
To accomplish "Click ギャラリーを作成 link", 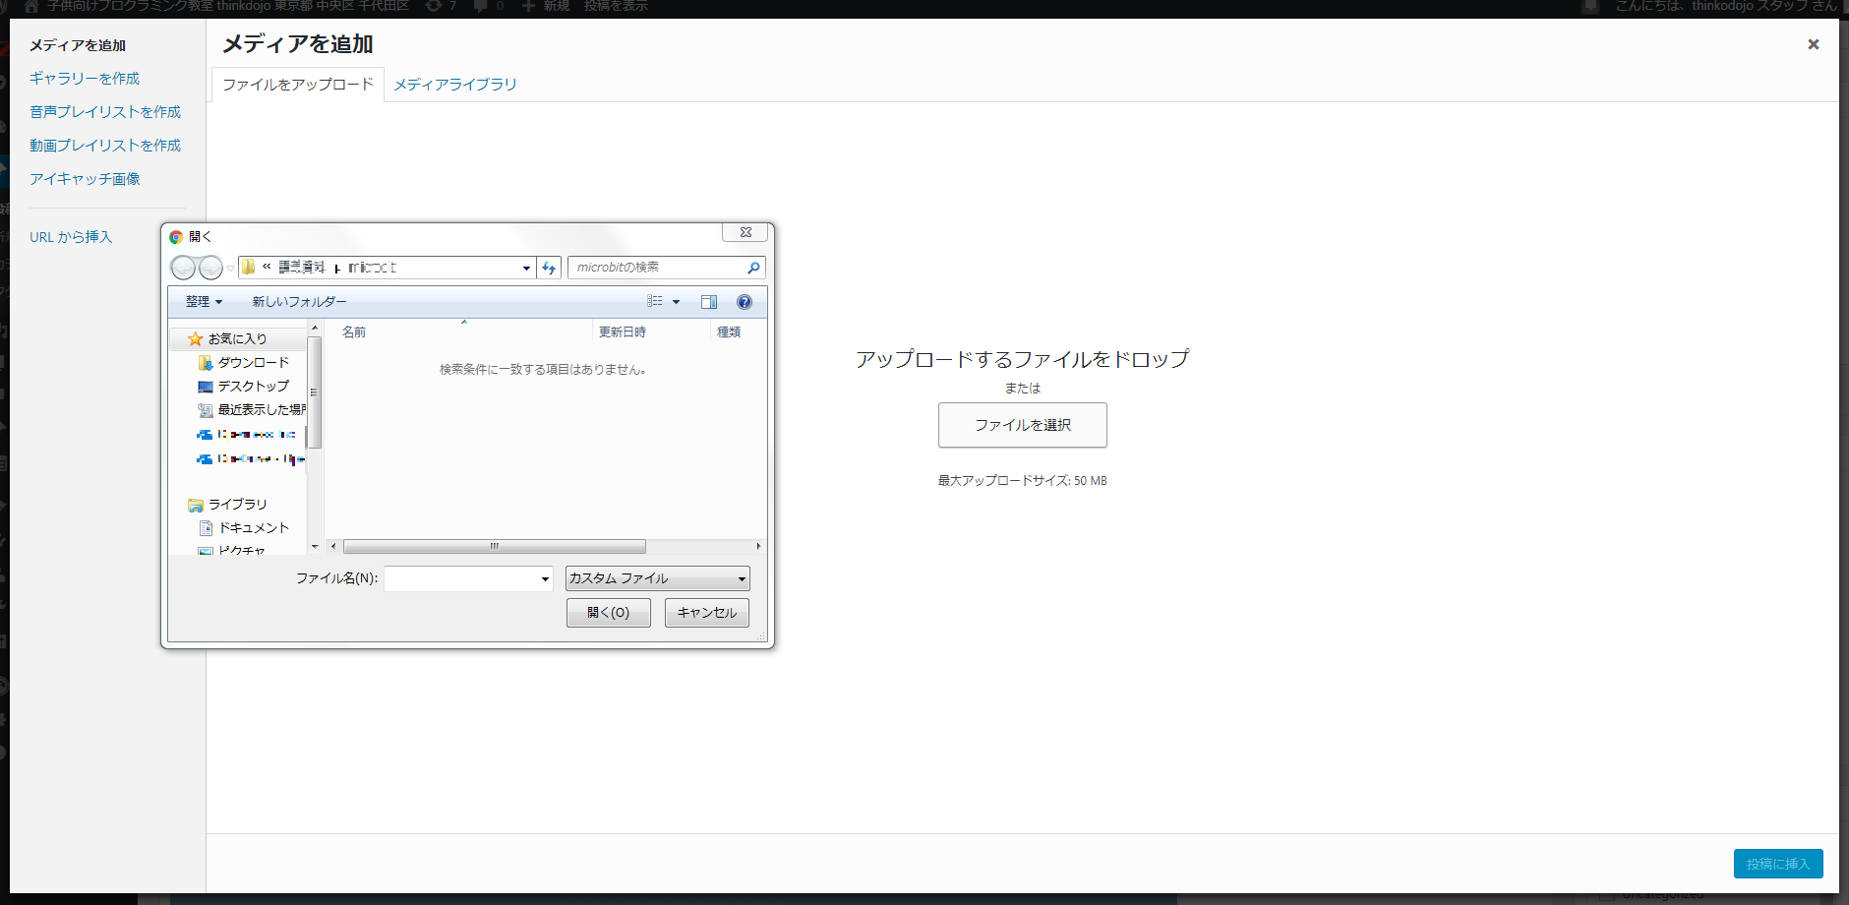I will (x=85, y=79).
